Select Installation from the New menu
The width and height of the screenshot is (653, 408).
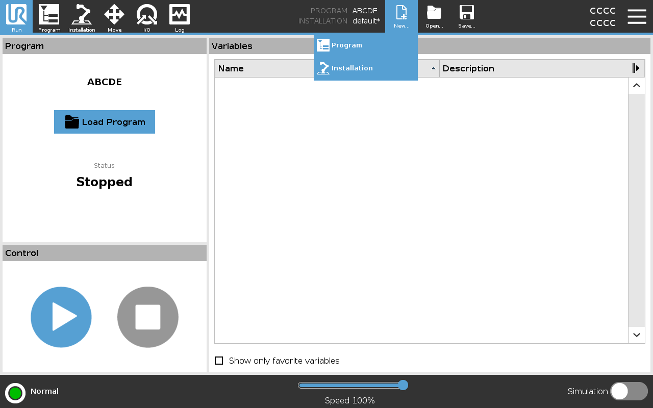tap(352, 68)
